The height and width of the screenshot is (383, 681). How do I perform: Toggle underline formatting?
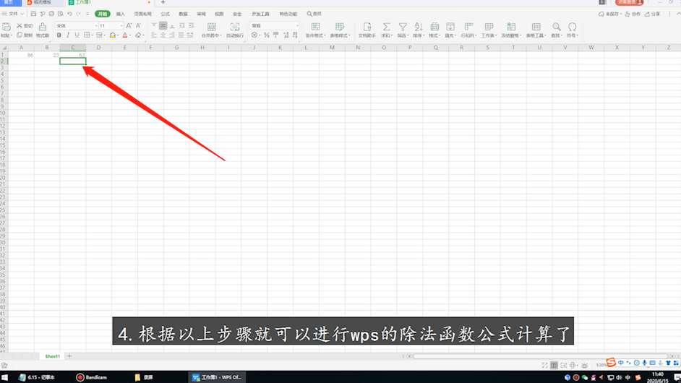77,35
